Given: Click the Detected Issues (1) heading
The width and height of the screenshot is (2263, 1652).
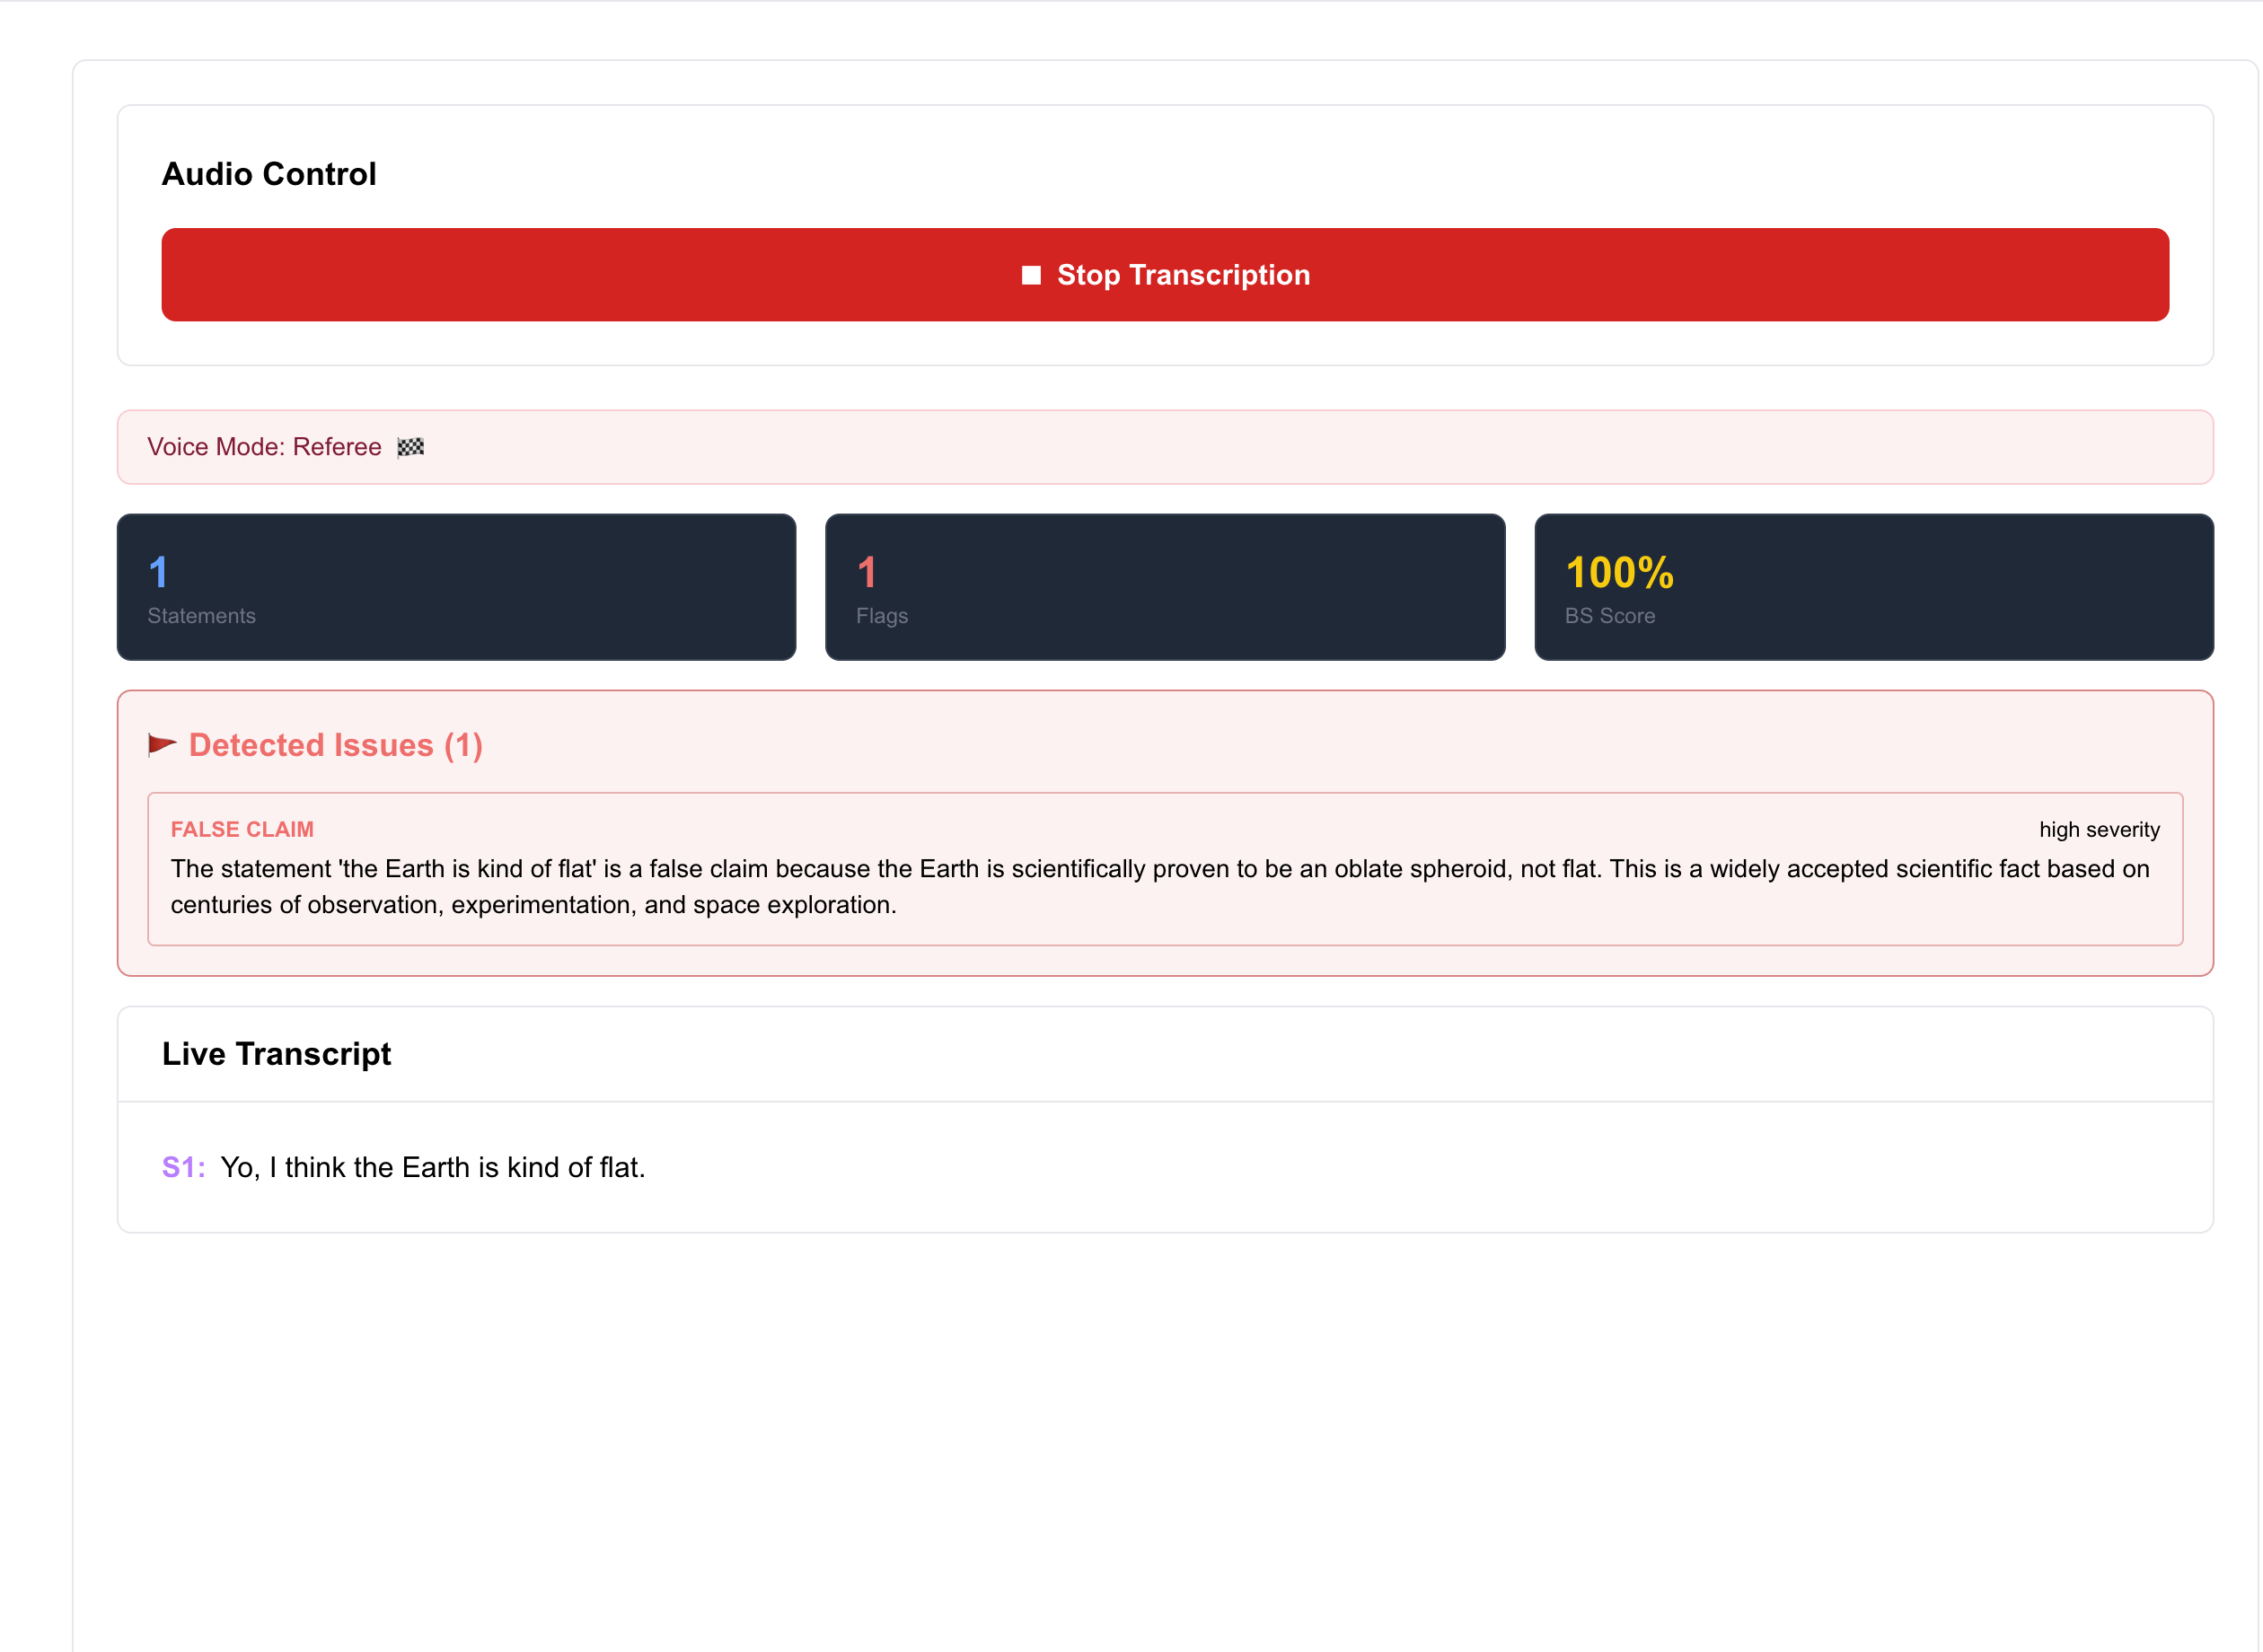Looking at the screenshot, I should 335,745.
